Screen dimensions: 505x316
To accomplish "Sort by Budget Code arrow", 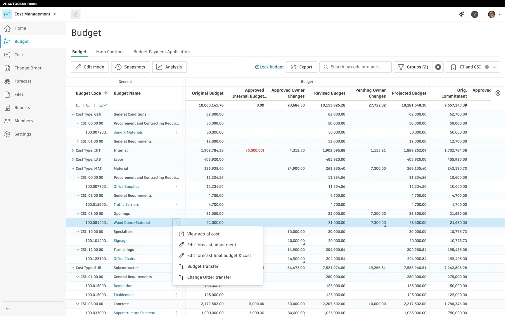I will (x=106, y=93).
